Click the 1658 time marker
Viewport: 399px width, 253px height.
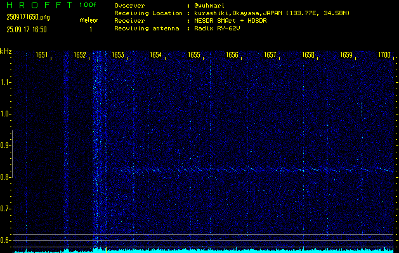pyautogui.click(x=308, y=55)
